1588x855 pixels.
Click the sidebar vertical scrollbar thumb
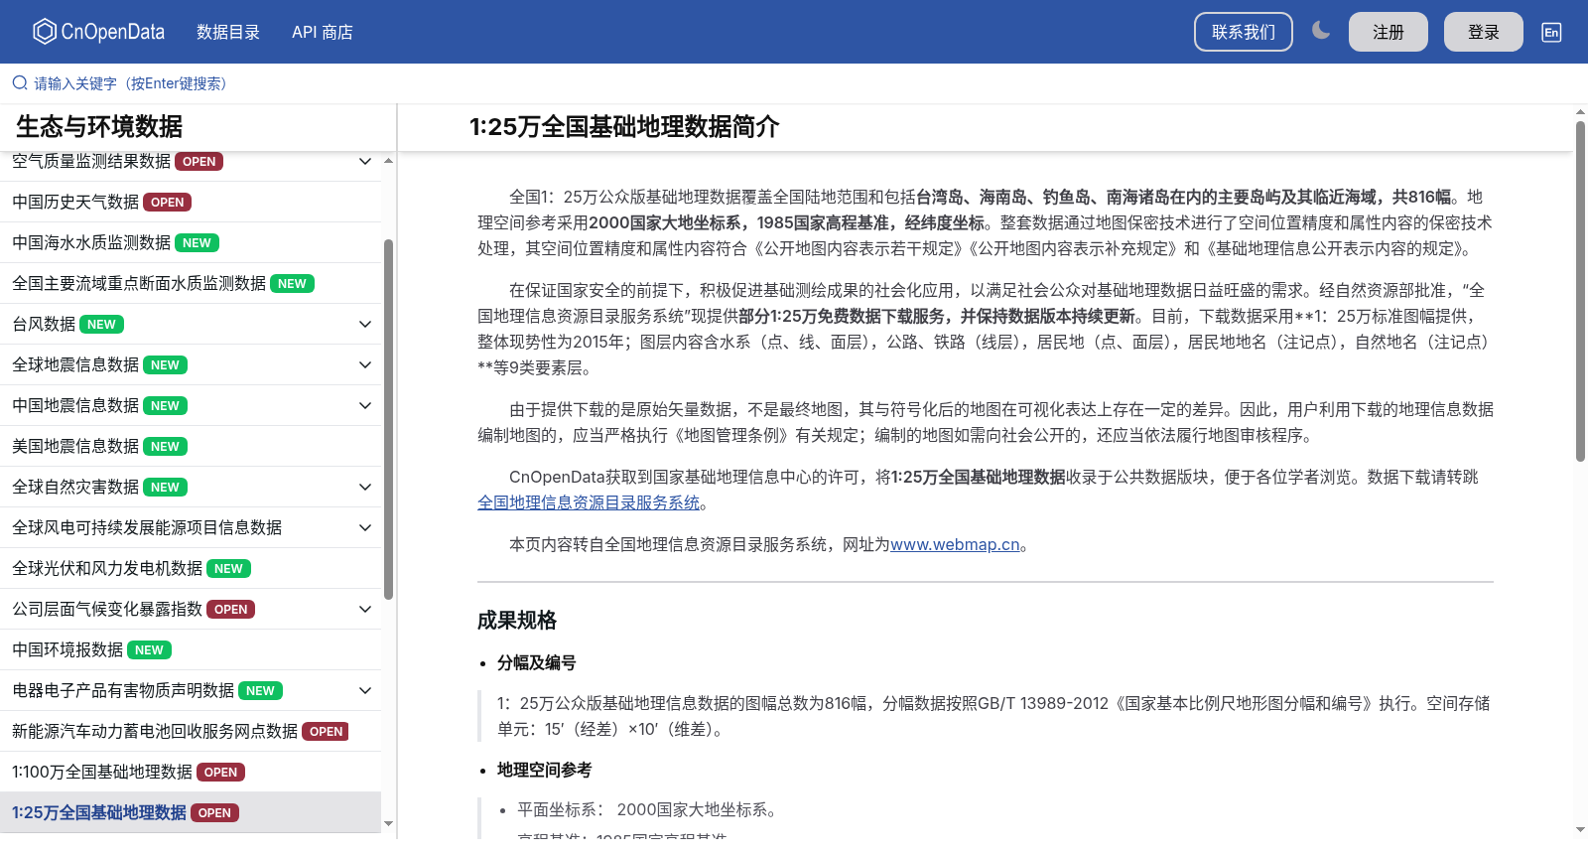pyautogui.click(x=388, y=419)
